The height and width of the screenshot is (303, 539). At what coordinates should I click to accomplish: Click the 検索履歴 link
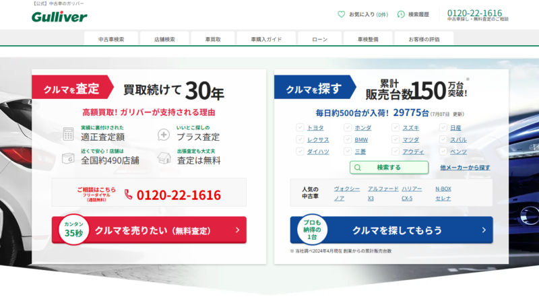(413, 14)
